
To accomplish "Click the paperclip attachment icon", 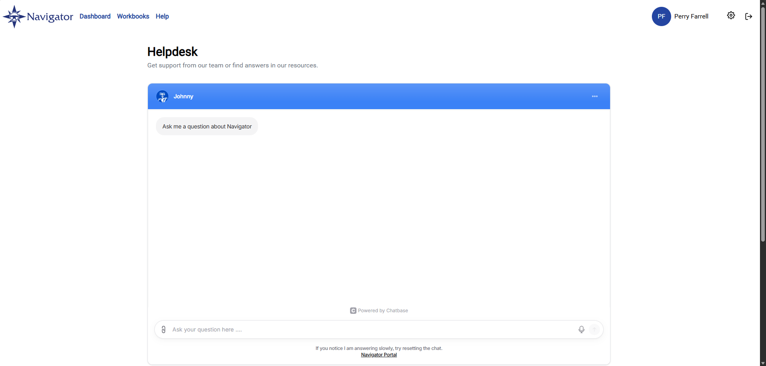I will (x=164, y=329).
